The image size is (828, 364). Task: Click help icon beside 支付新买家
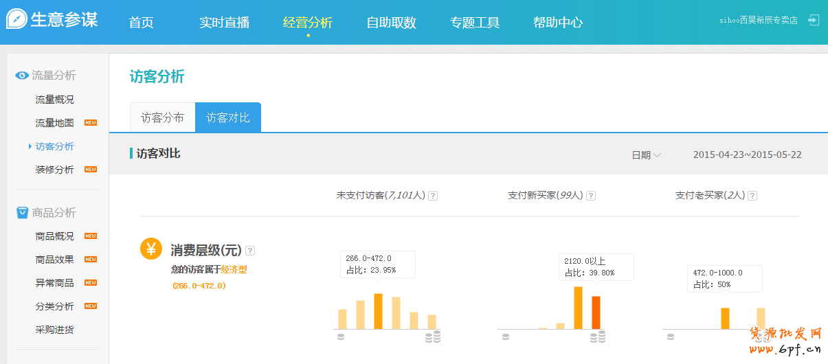coord(591,196)
